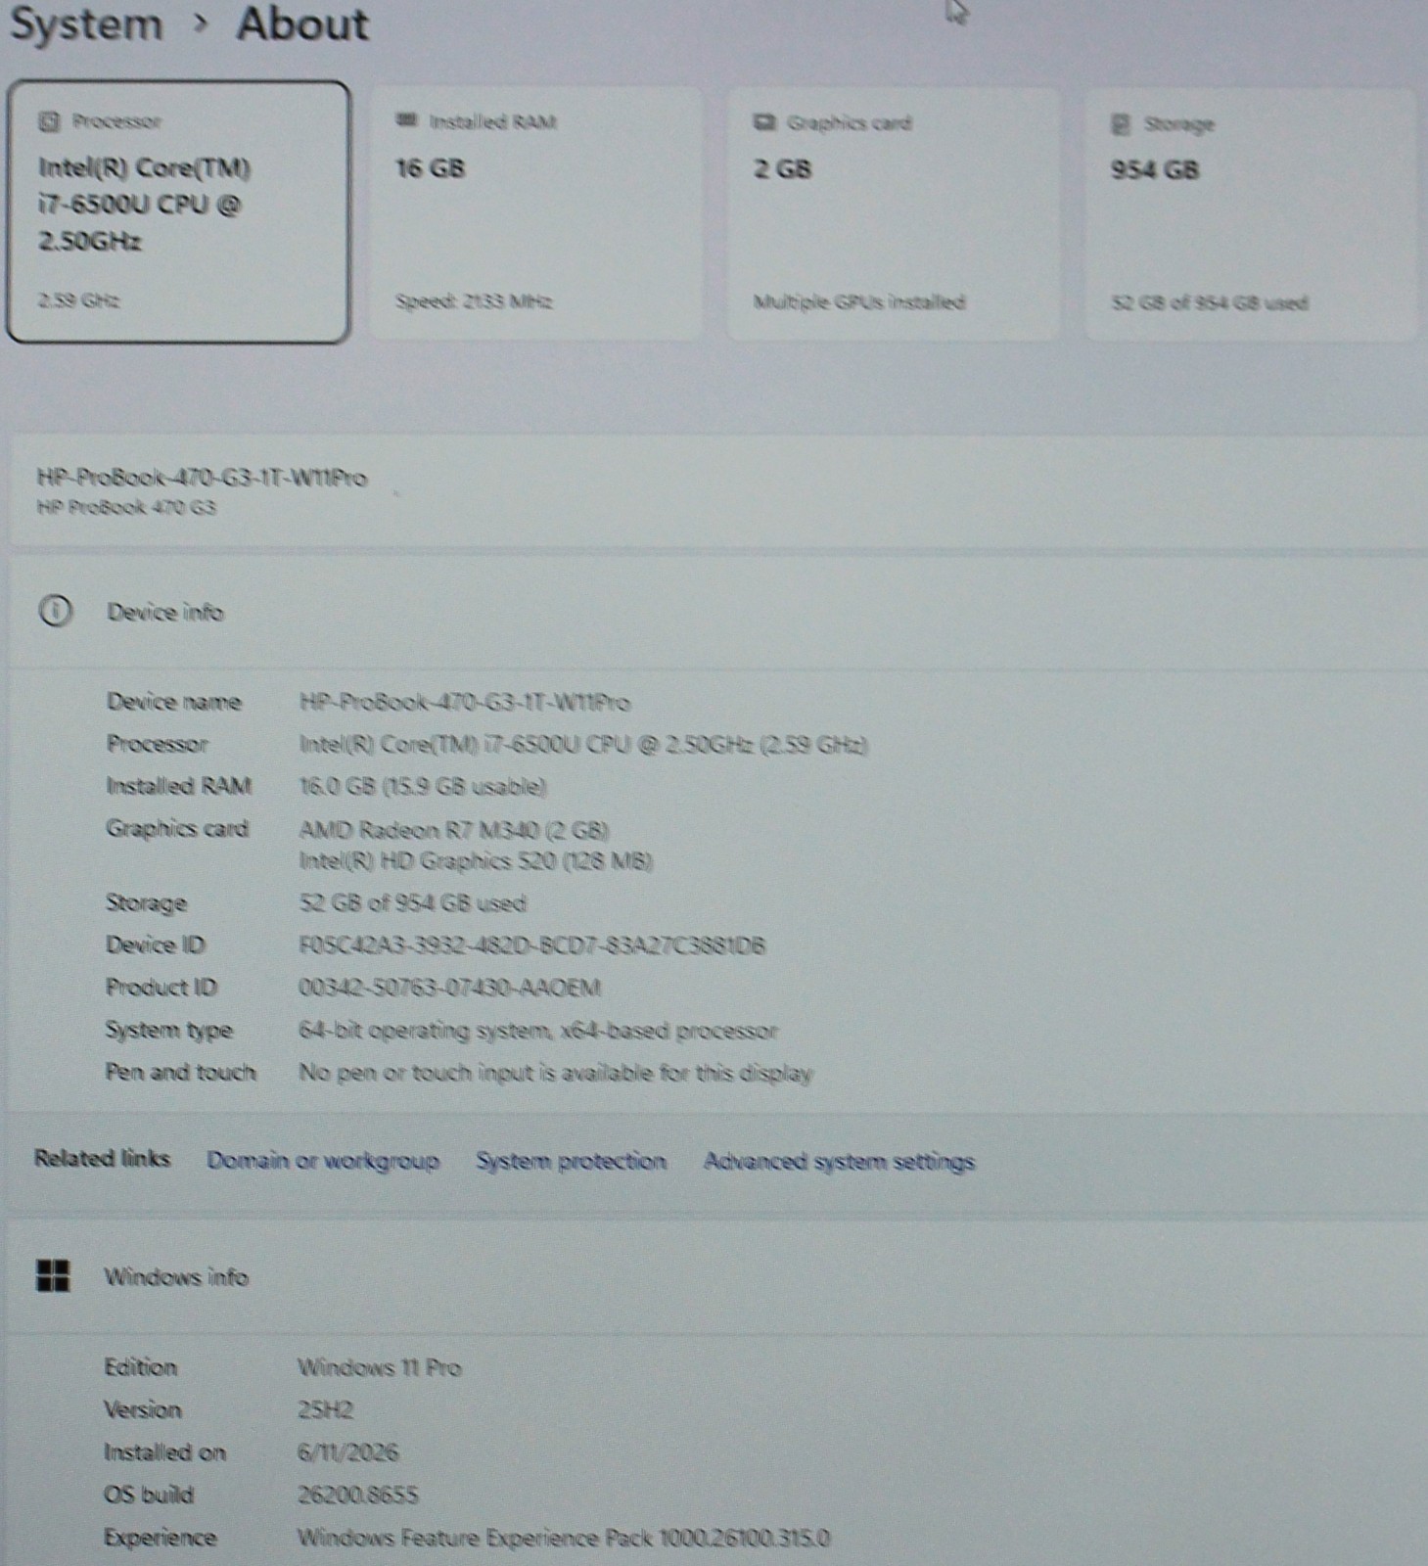
Task: Select the Installed RAM 16 GB card
Action: coord(536,213)
